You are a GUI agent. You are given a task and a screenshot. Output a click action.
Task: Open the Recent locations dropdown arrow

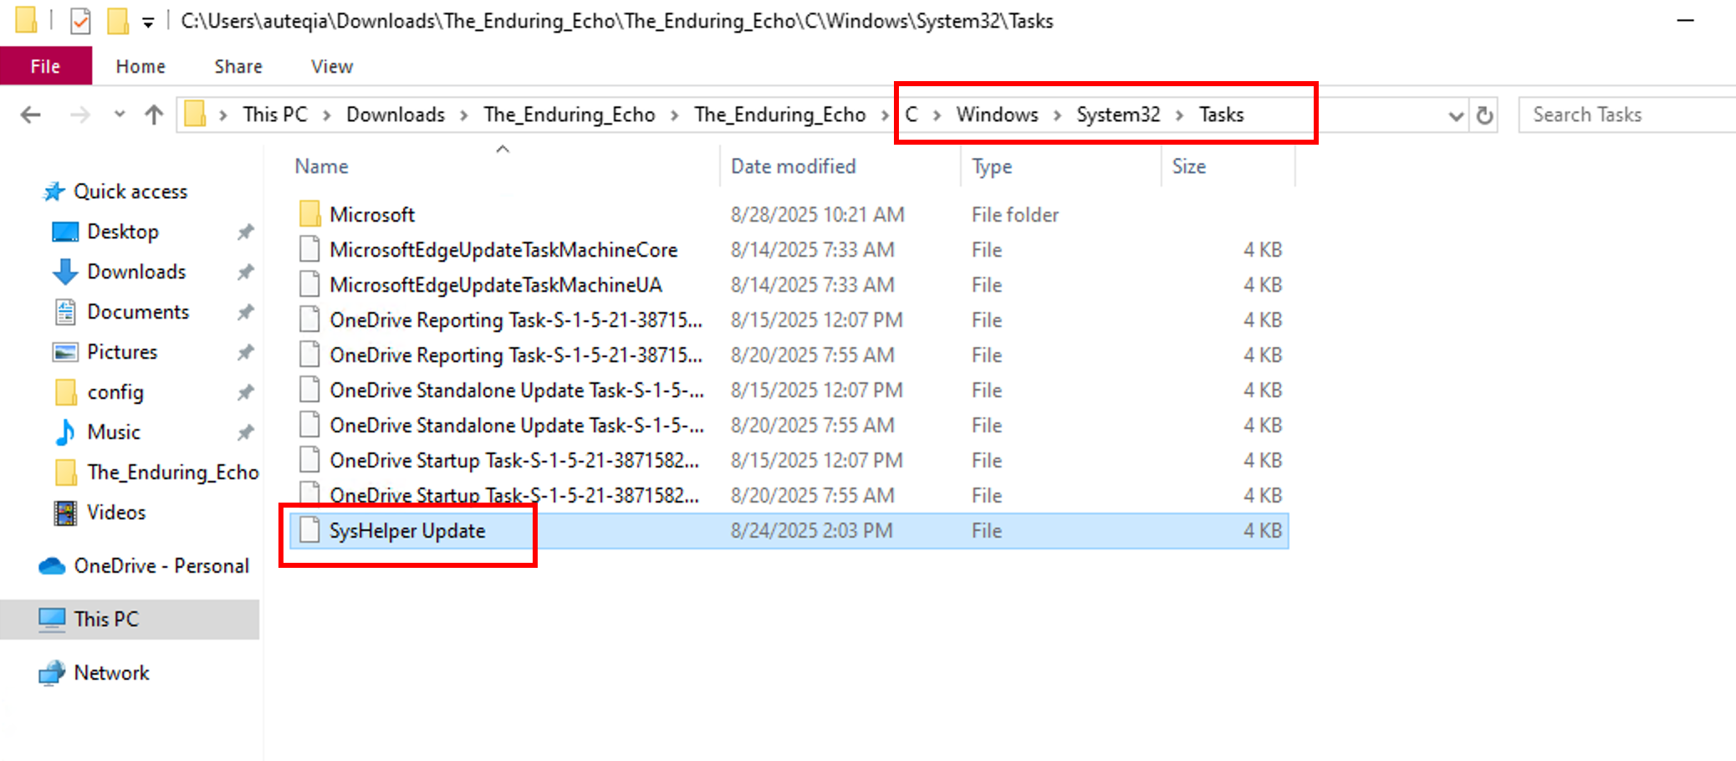(120, 115)
